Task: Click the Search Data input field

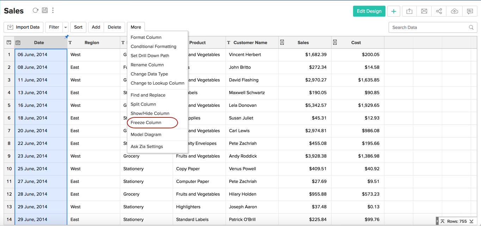Action: (428, 28)
